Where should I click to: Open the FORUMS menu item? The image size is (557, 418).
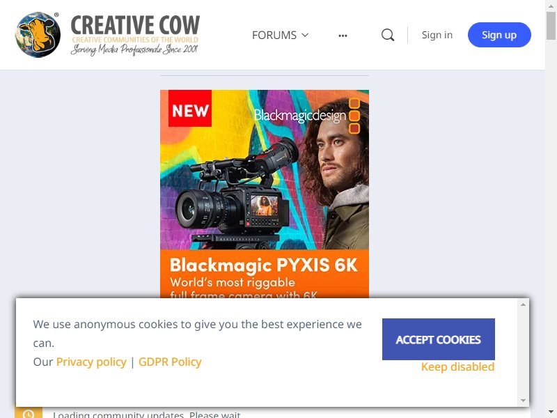281,35
